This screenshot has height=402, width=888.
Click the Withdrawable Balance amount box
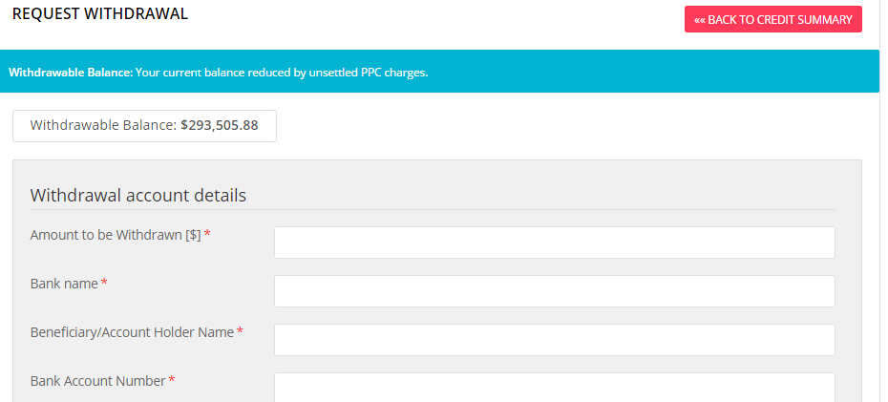[144, 126]
